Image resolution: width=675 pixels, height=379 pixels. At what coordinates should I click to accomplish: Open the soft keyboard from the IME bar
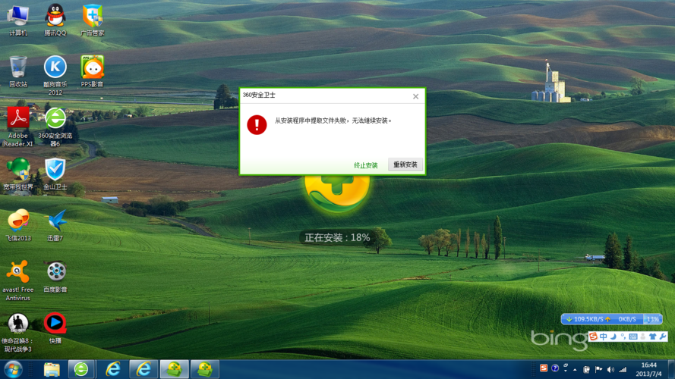point(632,337)
